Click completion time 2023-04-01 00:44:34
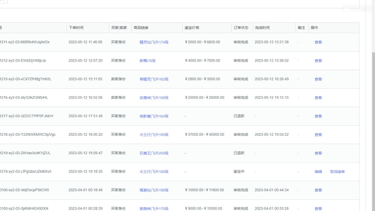This screenshot has height=211, width=375. pyautogui.click(x=272, y=190)
